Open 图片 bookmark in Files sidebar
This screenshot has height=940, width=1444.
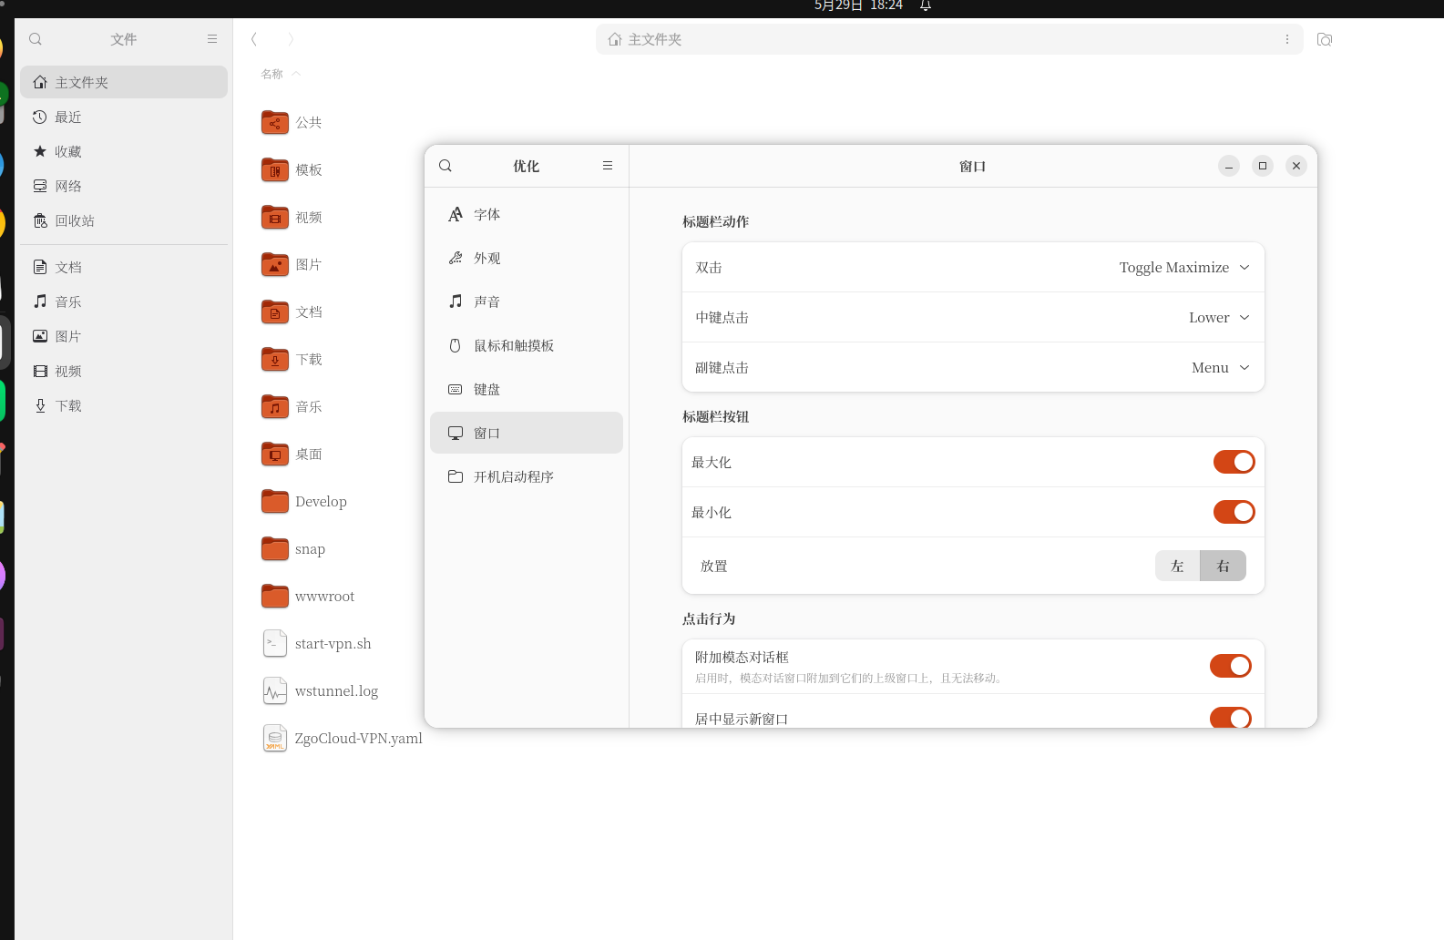124,336
